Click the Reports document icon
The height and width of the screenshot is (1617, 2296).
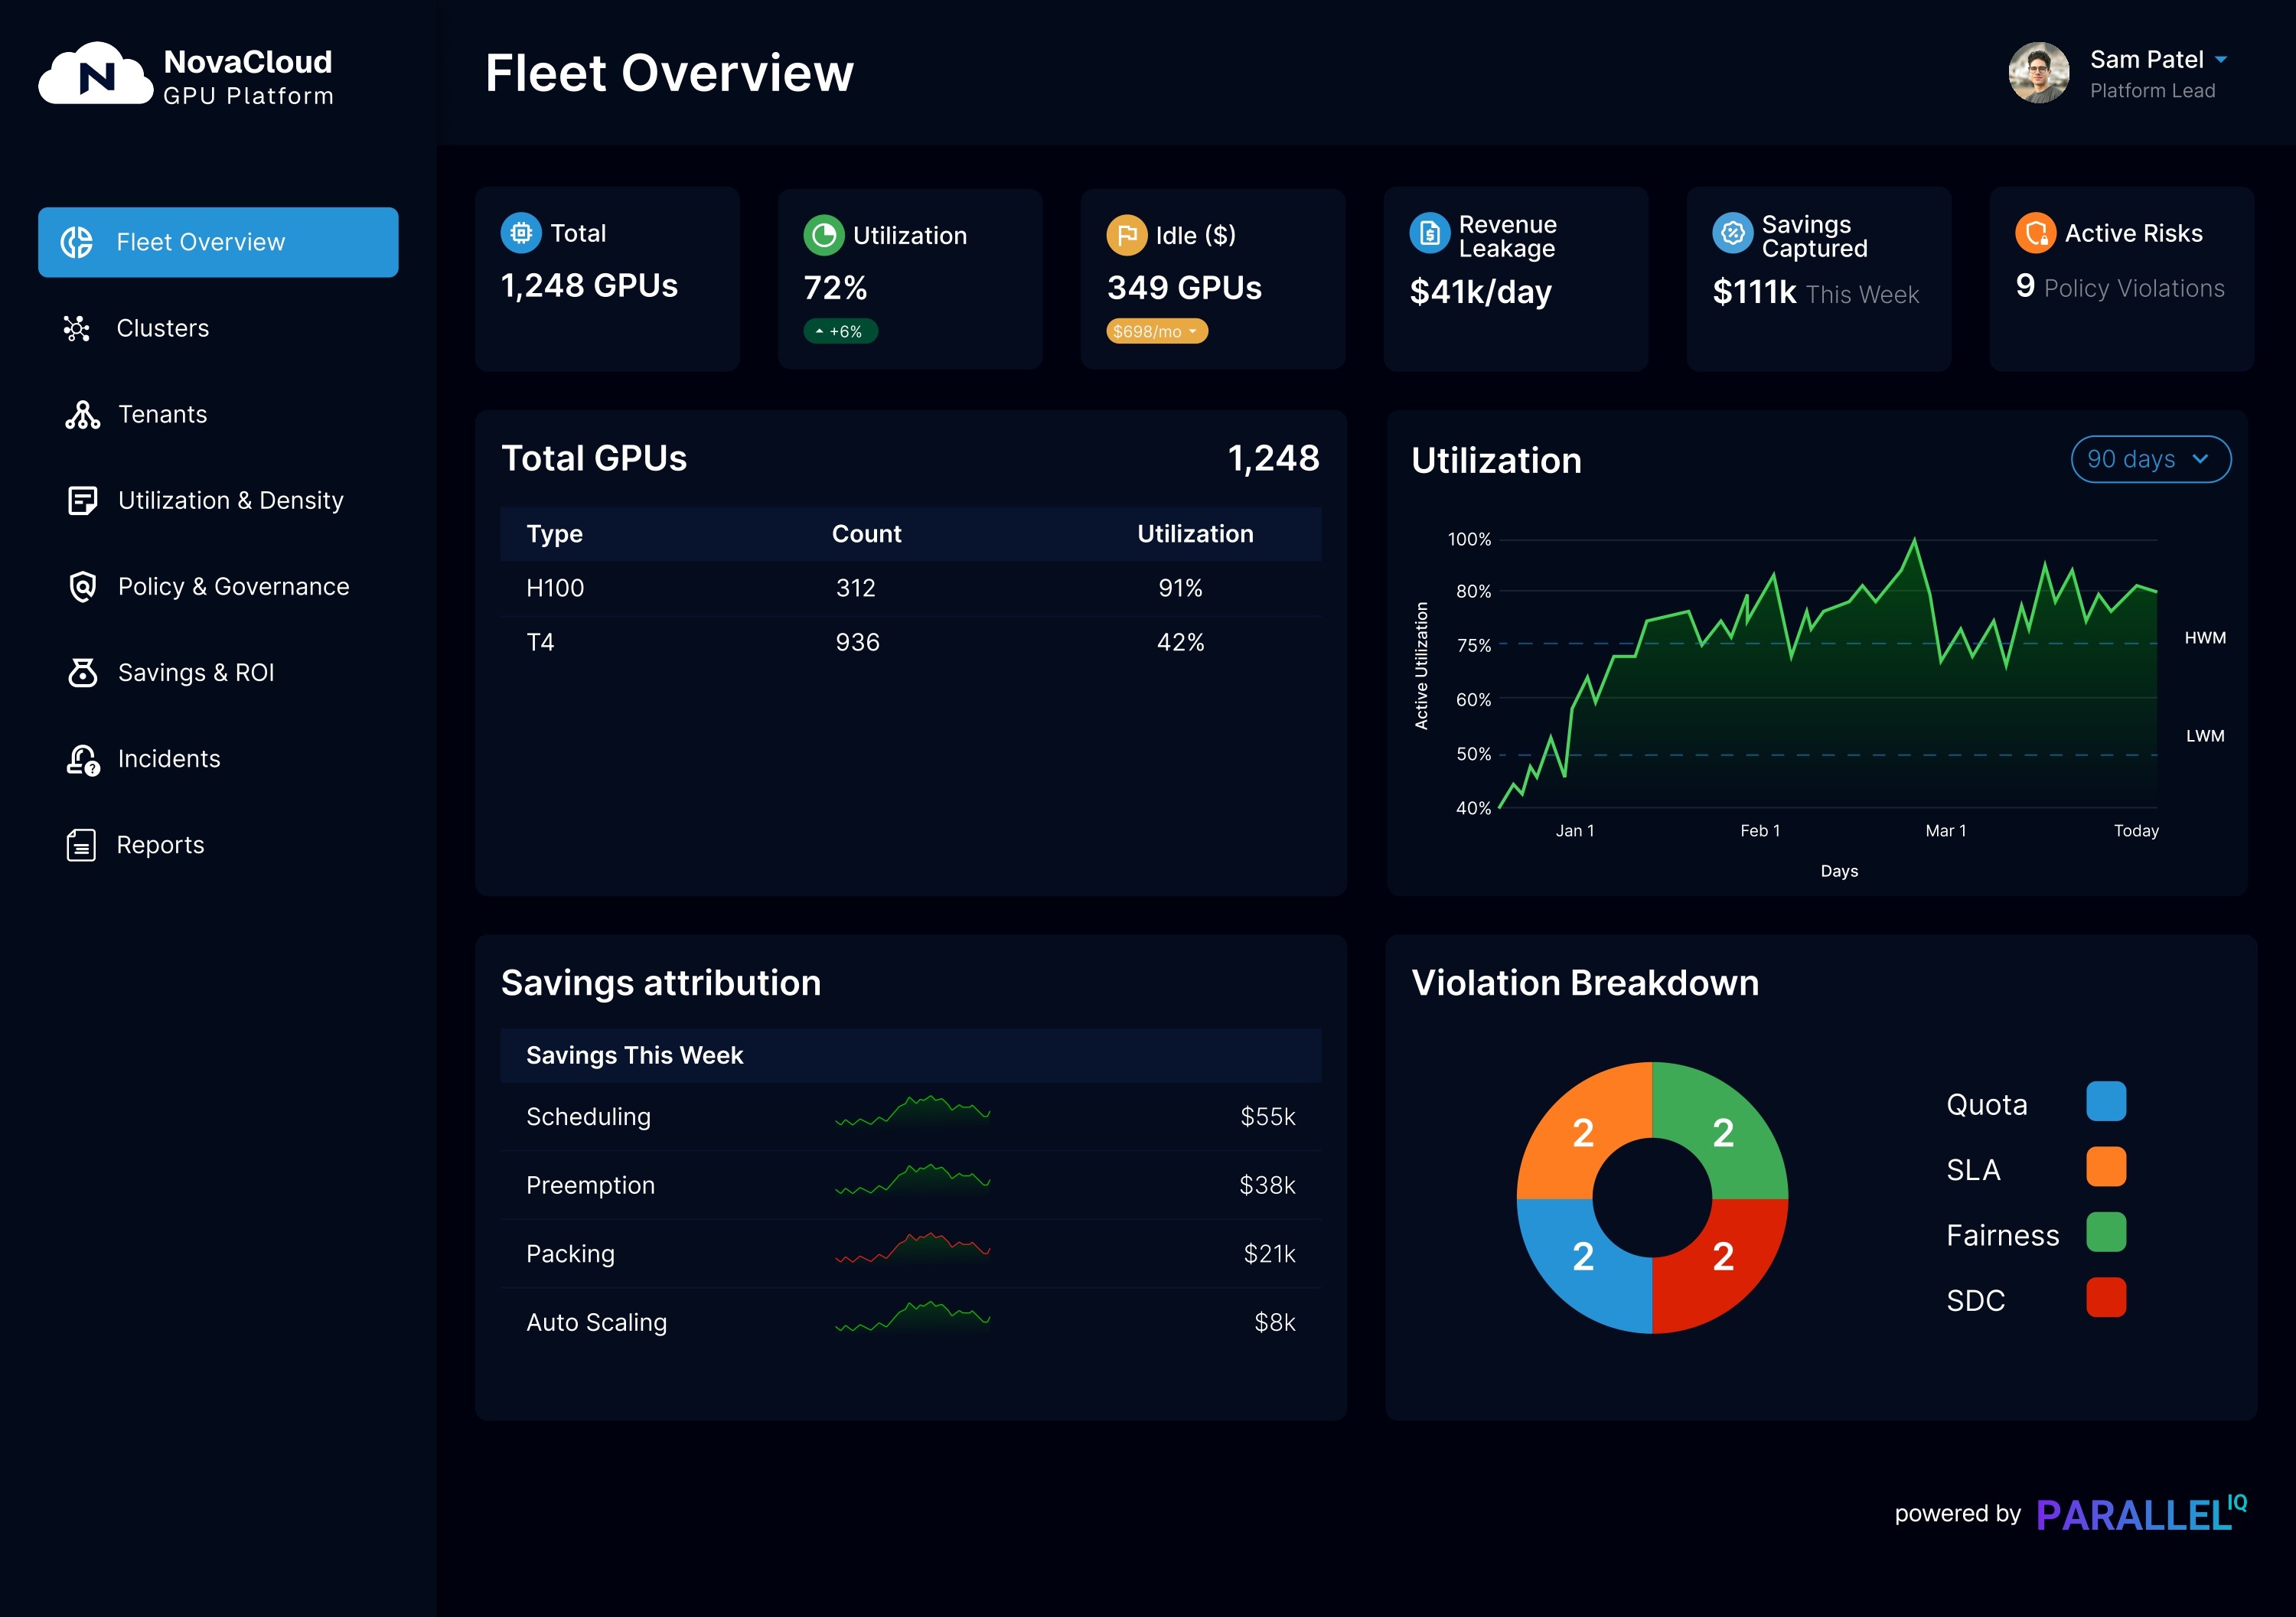tap(81, 846)
